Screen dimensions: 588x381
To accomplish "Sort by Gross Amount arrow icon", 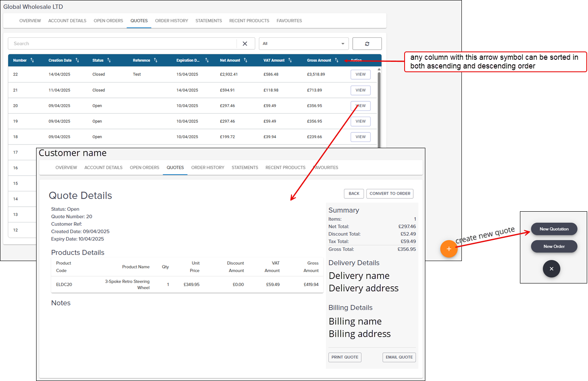I will point(337,60).
